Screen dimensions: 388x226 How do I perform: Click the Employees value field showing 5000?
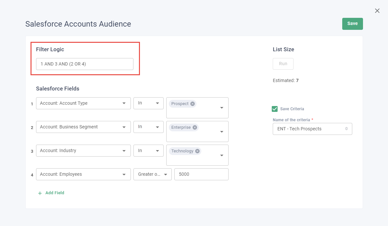coord(201,174)
